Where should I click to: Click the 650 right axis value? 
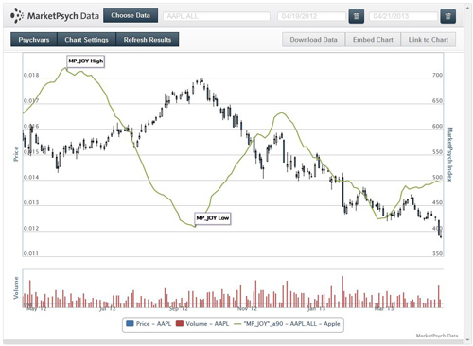[437, 101]
